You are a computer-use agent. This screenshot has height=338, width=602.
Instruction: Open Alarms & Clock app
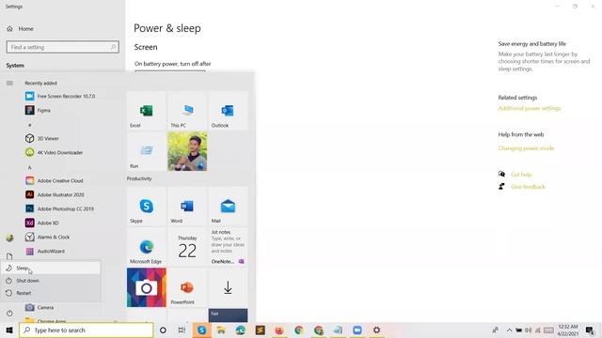point(48,238)
